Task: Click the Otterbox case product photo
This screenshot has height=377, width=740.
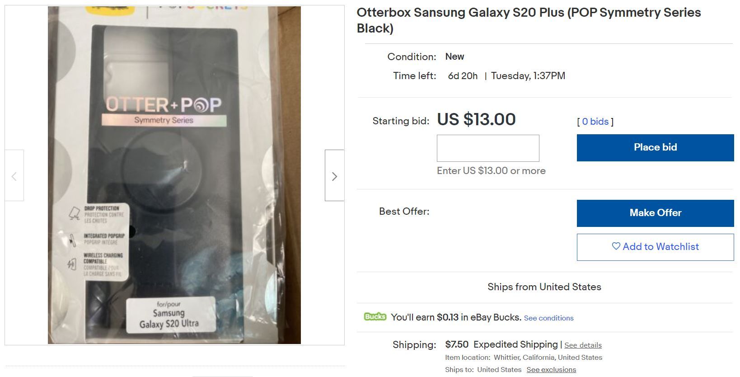Action: 174,175
